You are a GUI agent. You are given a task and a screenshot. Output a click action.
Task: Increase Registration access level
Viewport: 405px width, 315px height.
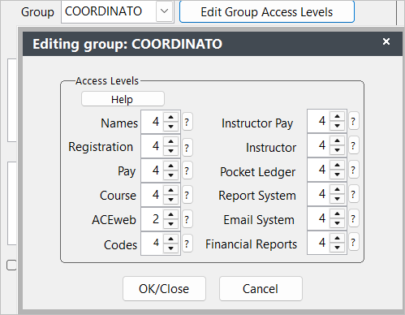(170, 141)
